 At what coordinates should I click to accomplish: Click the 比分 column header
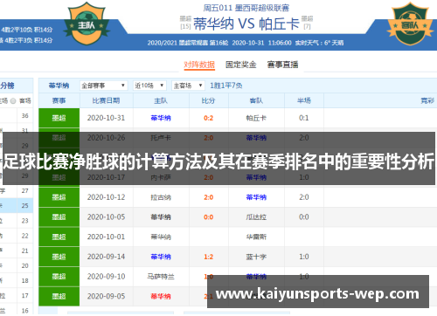208,100
